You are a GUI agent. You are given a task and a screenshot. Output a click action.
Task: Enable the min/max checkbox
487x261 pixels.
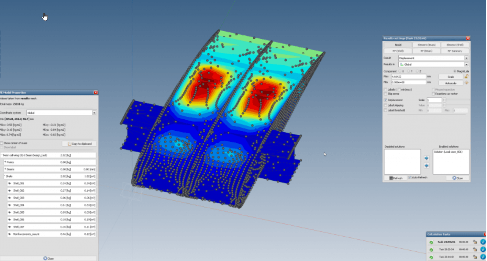click(399, 90)
